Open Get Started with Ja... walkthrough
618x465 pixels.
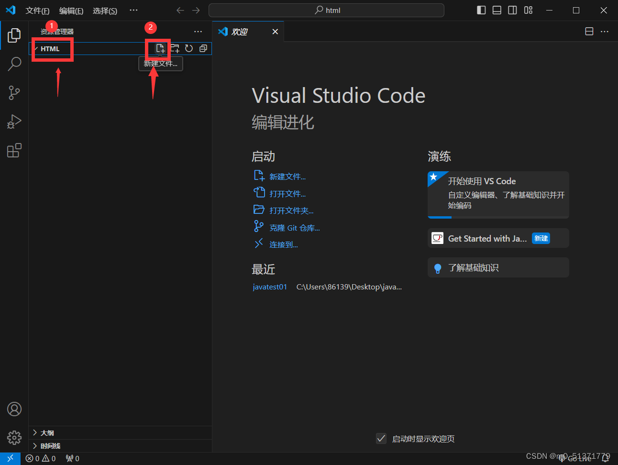pos(498,238)
